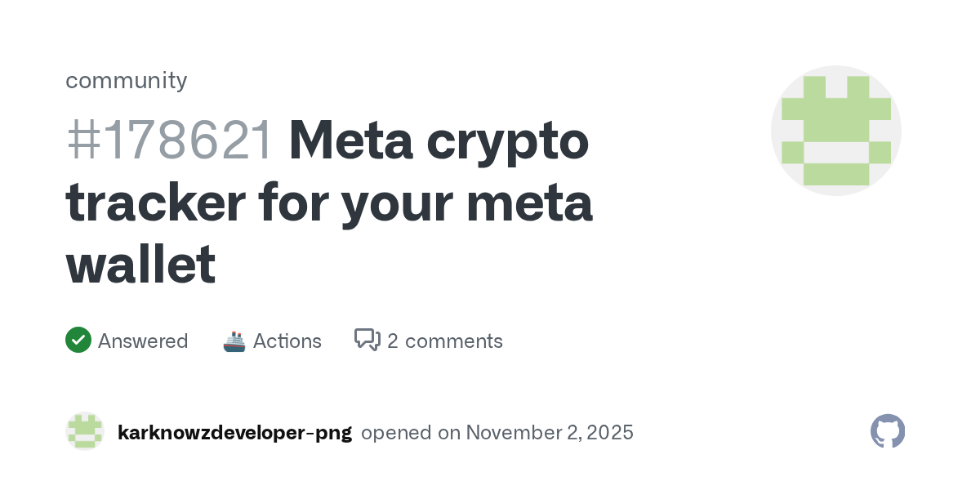
Task: Open the karknowzdeveloper-png profile name
Action: tap(234, 433)
